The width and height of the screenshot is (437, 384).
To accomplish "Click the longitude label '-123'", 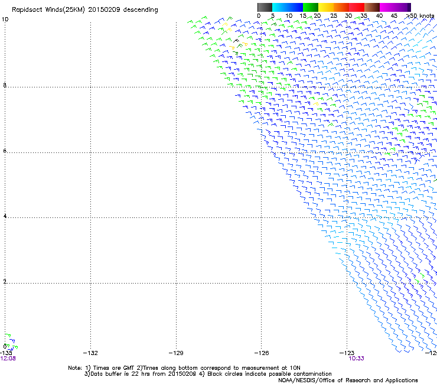I will tap(347, 353).
